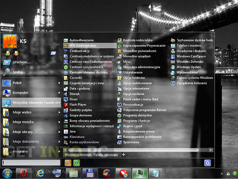Click the green power button
The image size is (238, 179).
[76, 163]
